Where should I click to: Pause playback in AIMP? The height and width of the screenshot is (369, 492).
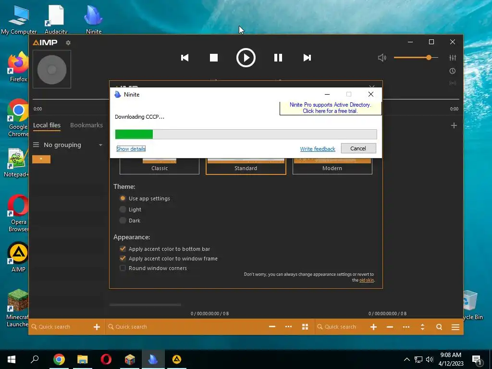[278, 58]
